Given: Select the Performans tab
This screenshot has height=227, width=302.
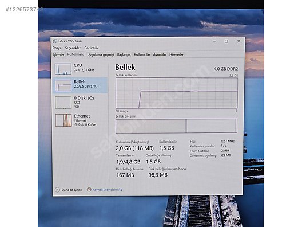Looking at the screenshot, I should (75, 54).
